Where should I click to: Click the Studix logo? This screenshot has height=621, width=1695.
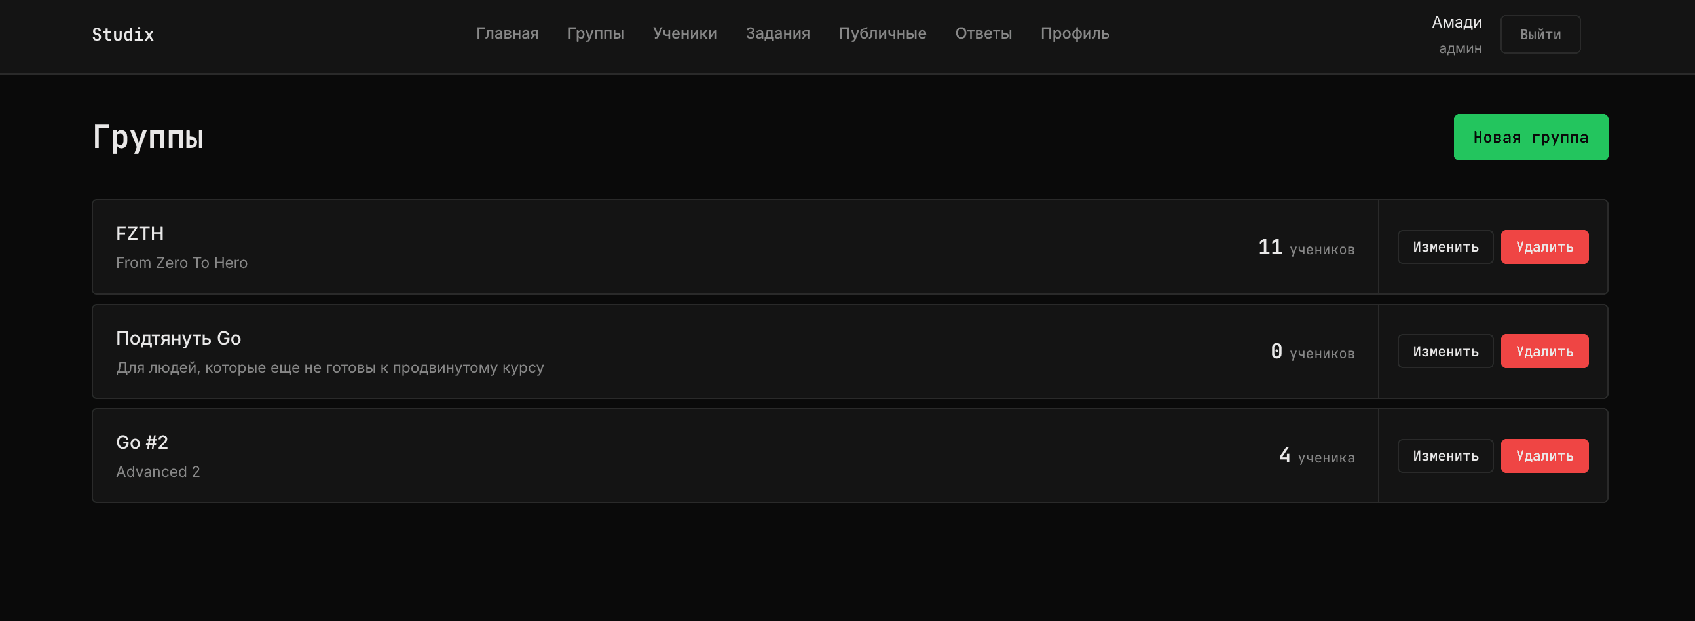(x=123, y=34)
